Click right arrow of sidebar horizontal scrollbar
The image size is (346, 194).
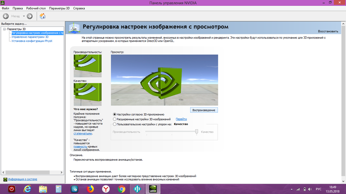coord(62,172)
